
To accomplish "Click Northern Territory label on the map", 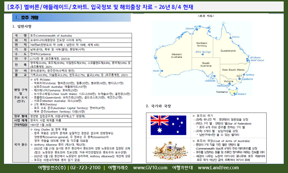I will tap(202, 44).
